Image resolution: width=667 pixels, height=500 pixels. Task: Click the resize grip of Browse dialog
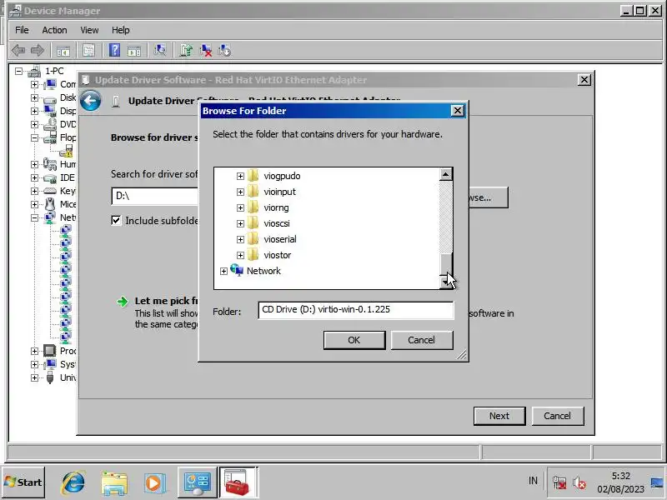coord(462,355)
